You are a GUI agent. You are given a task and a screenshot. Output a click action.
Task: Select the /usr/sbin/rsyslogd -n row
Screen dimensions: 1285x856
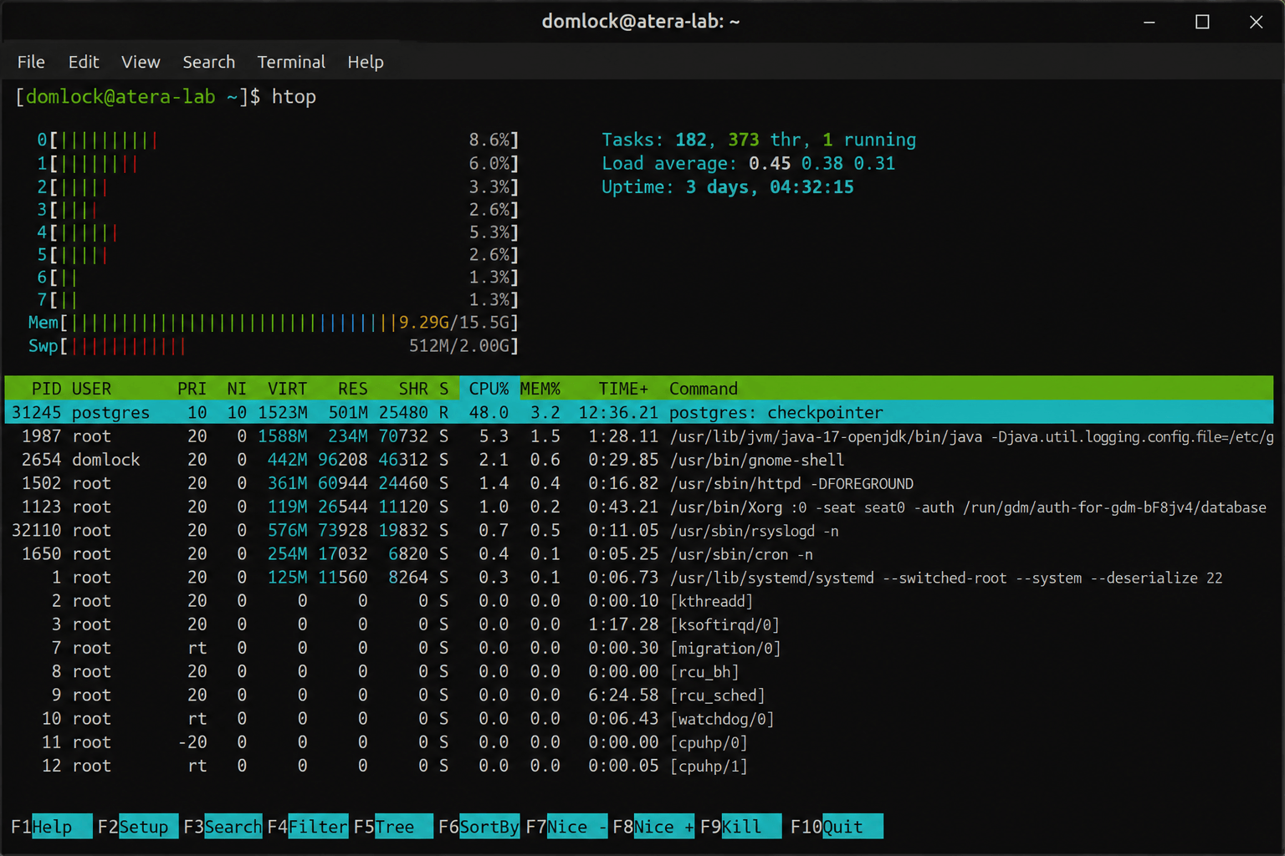click(x=639, y=530)
